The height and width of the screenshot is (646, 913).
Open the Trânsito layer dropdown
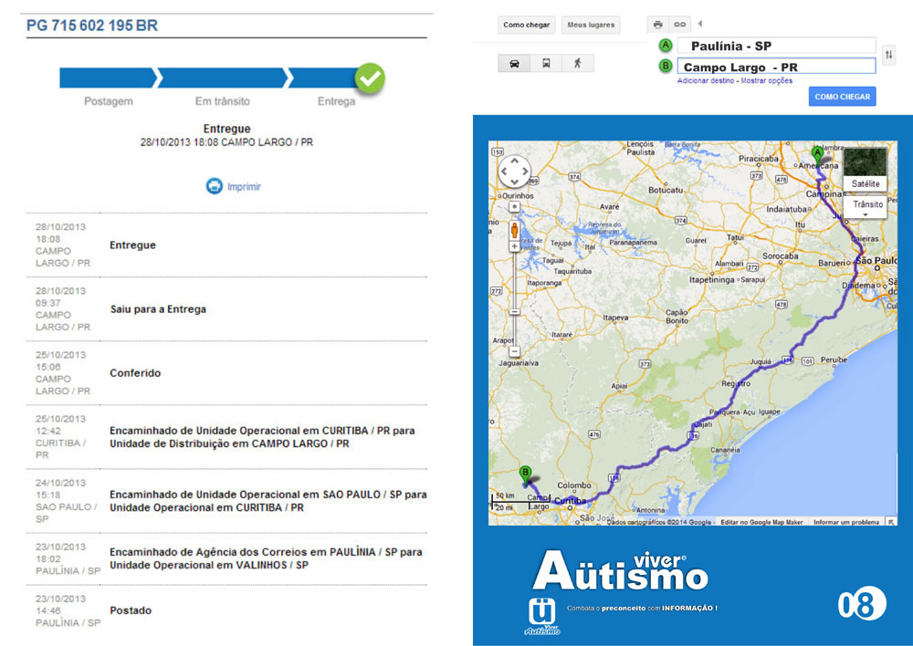coord(866,206)
